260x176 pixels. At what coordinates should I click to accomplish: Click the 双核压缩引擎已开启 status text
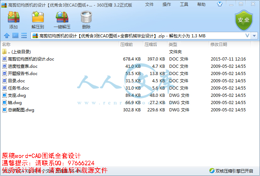tap(234, 171)
